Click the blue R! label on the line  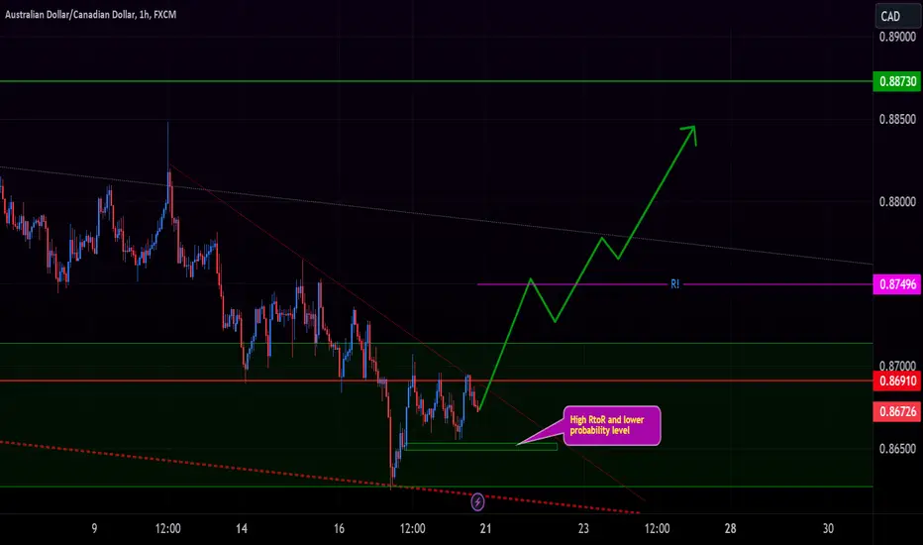coord(675,284)
